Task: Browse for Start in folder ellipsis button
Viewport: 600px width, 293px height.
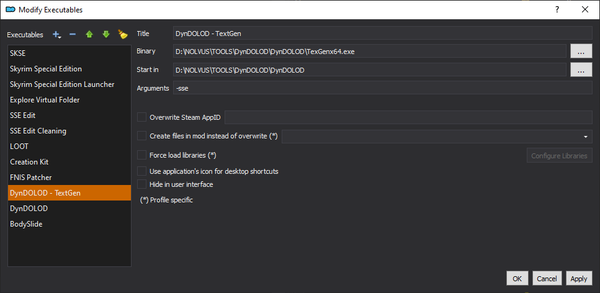Action: click(581, 70)
